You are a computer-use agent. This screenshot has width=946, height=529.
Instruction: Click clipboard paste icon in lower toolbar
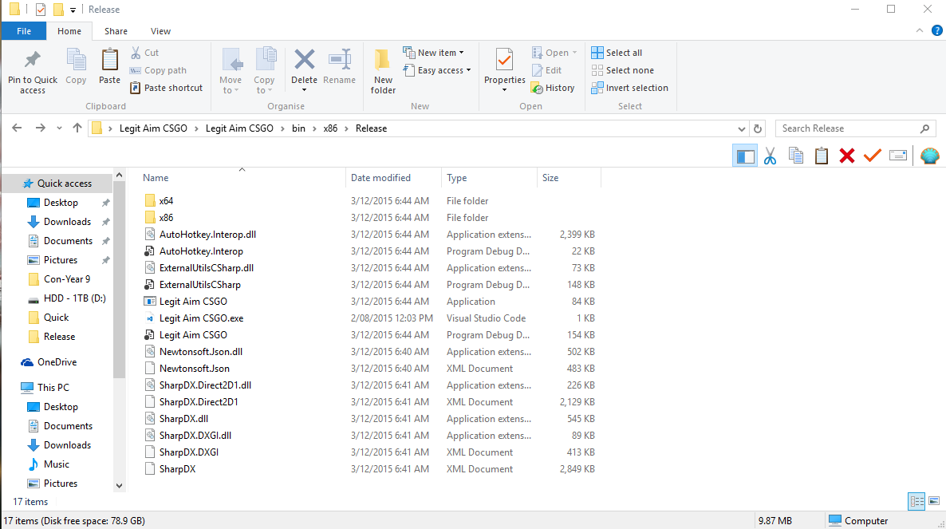[x=821, y=156]
